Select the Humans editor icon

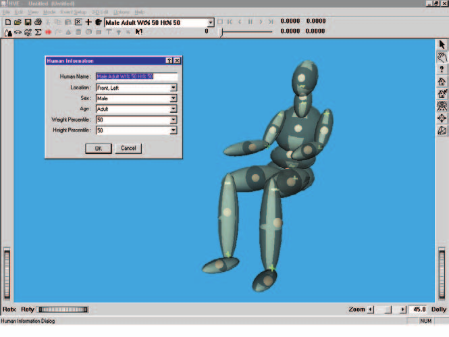coord(8,32)
